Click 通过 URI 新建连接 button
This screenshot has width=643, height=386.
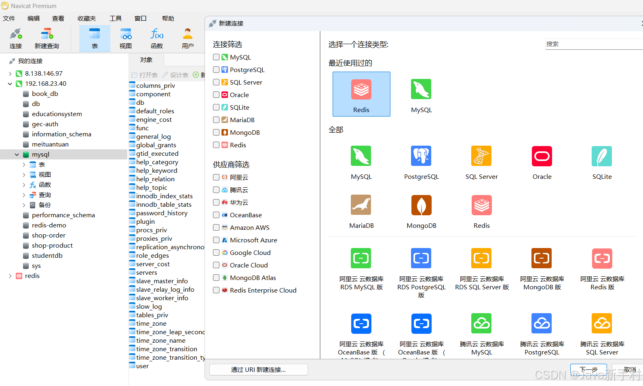coord(258,369)
